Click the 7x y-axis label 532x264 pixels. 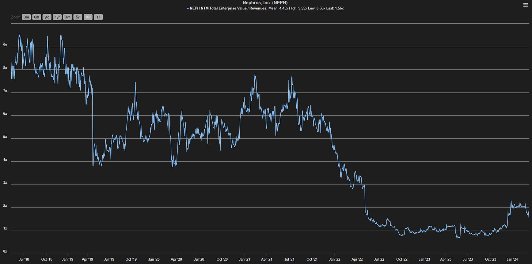[x=5, y=91]
